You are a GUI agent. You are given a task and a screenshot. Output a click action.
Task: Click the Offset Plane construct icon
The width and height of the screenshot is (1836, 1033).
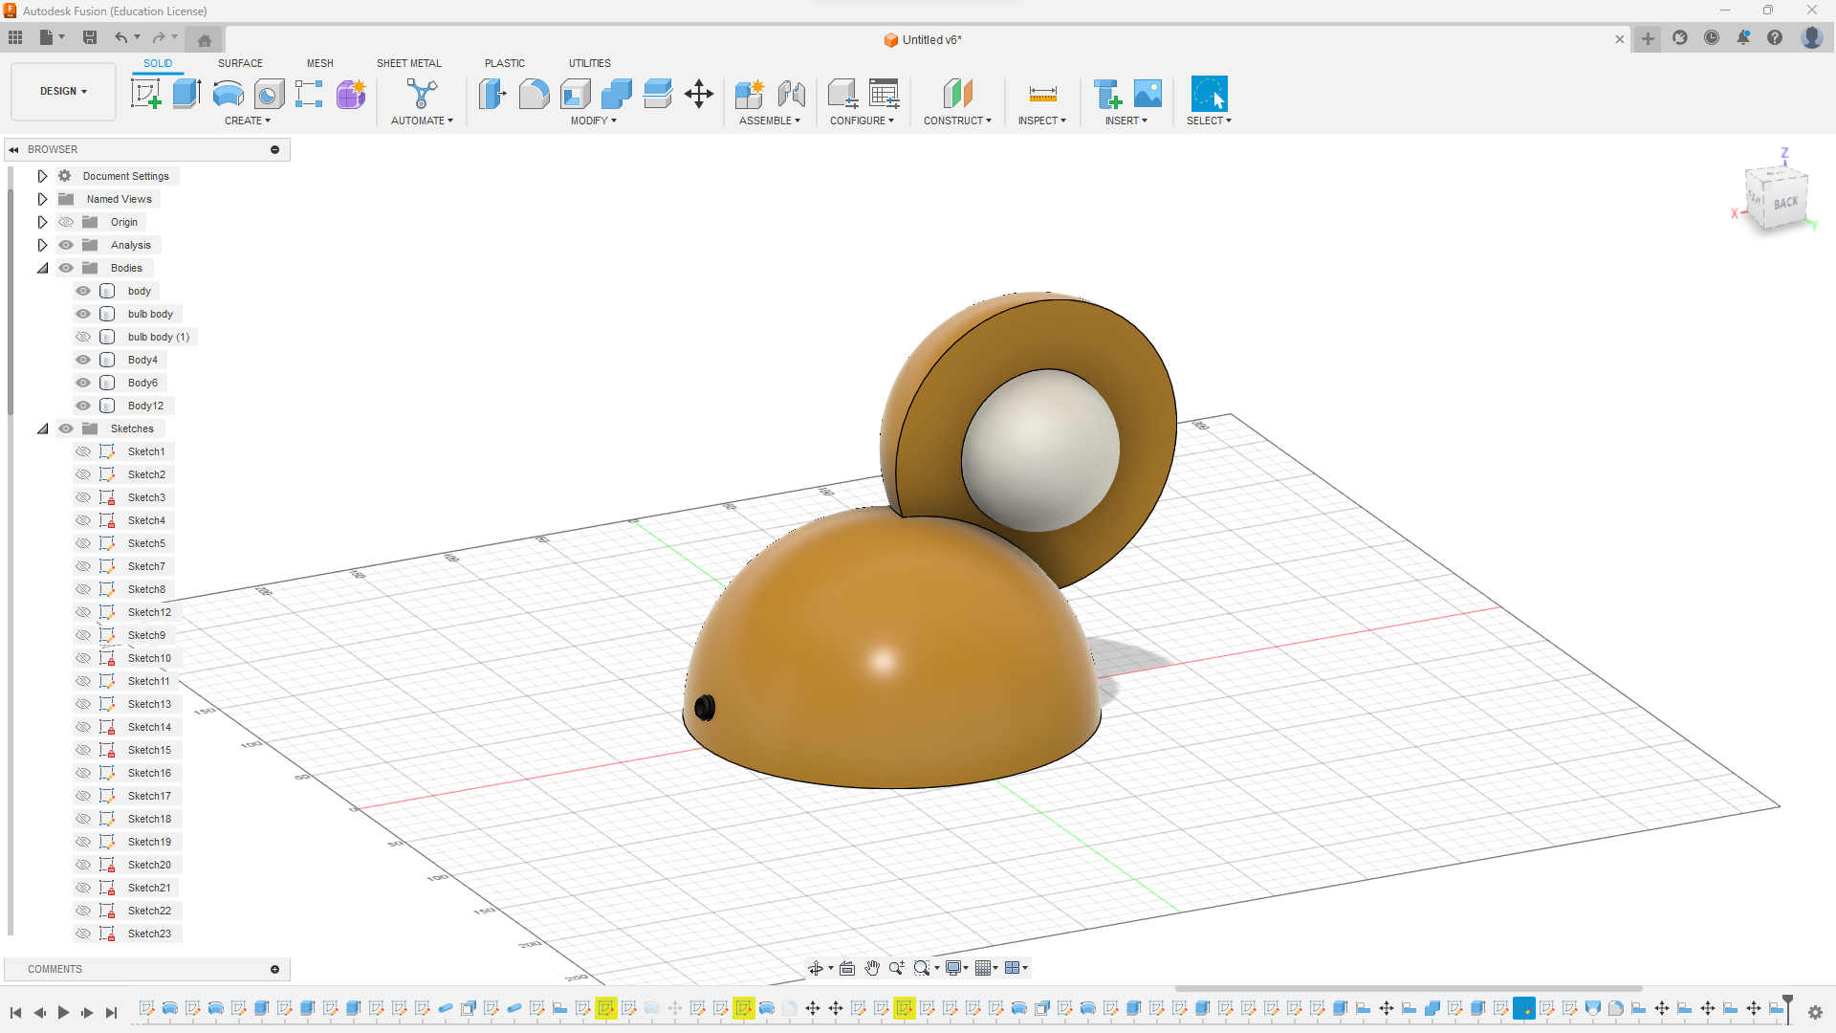(957, 94)
